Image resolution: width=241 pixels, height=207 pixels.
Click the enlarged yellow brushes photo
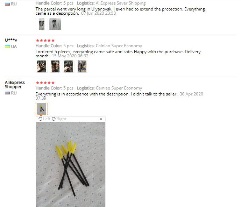click(x=71, y=164)
